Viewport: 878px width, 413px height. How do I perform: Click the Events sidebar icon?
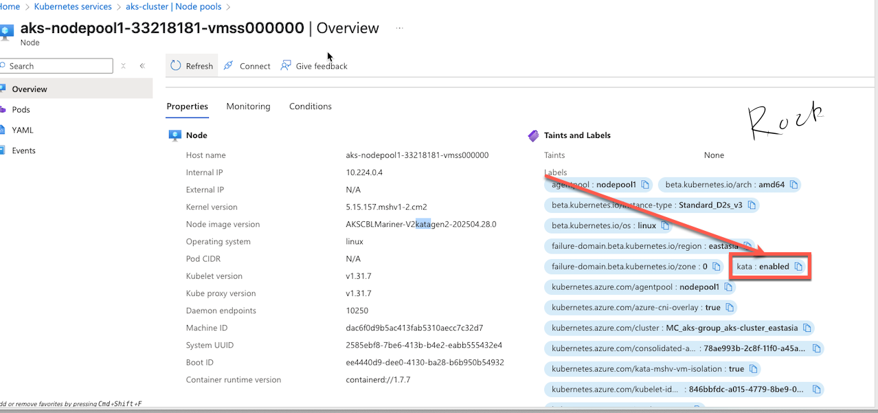3,150
